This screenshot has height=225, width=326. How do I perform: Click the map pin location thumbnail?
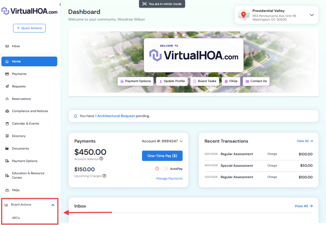pyautogui.click(x=243, y=15)
